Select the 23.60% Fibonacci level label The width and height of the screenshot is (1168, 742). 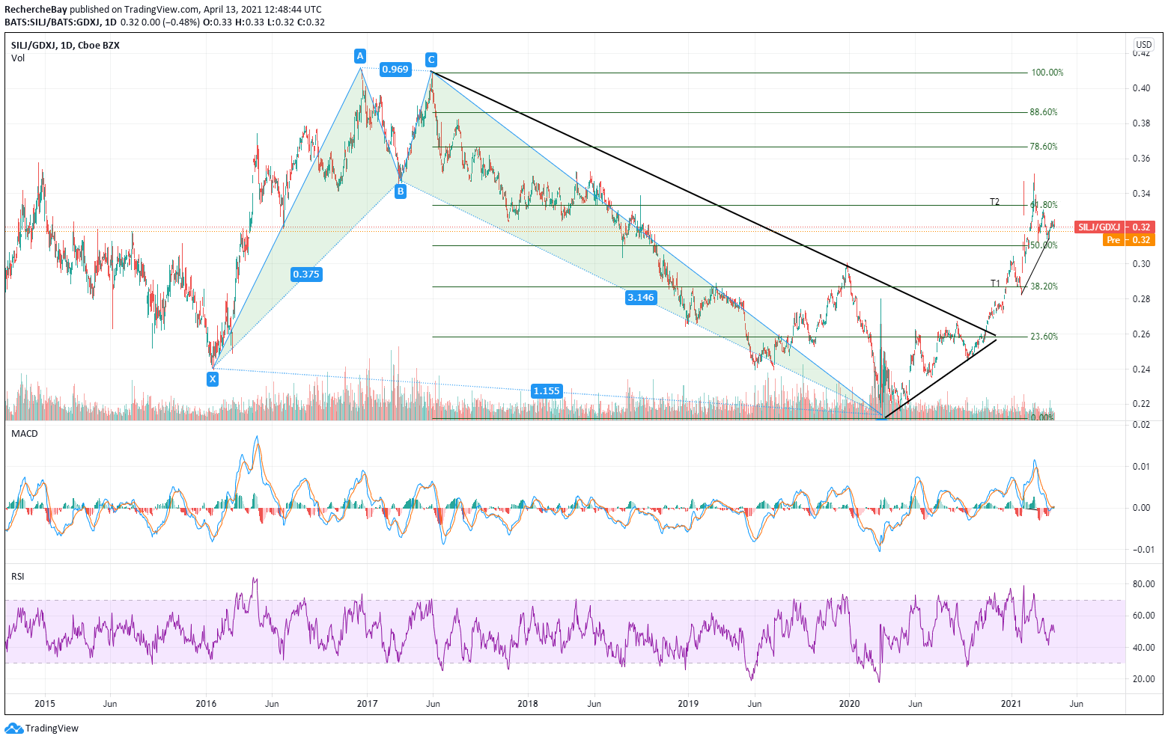coord(1044,337)
